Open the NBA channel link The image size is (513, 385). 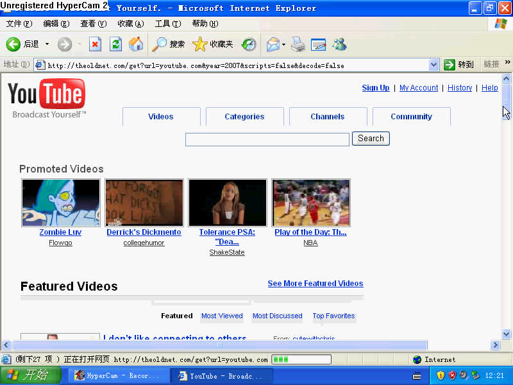[310, 243]
